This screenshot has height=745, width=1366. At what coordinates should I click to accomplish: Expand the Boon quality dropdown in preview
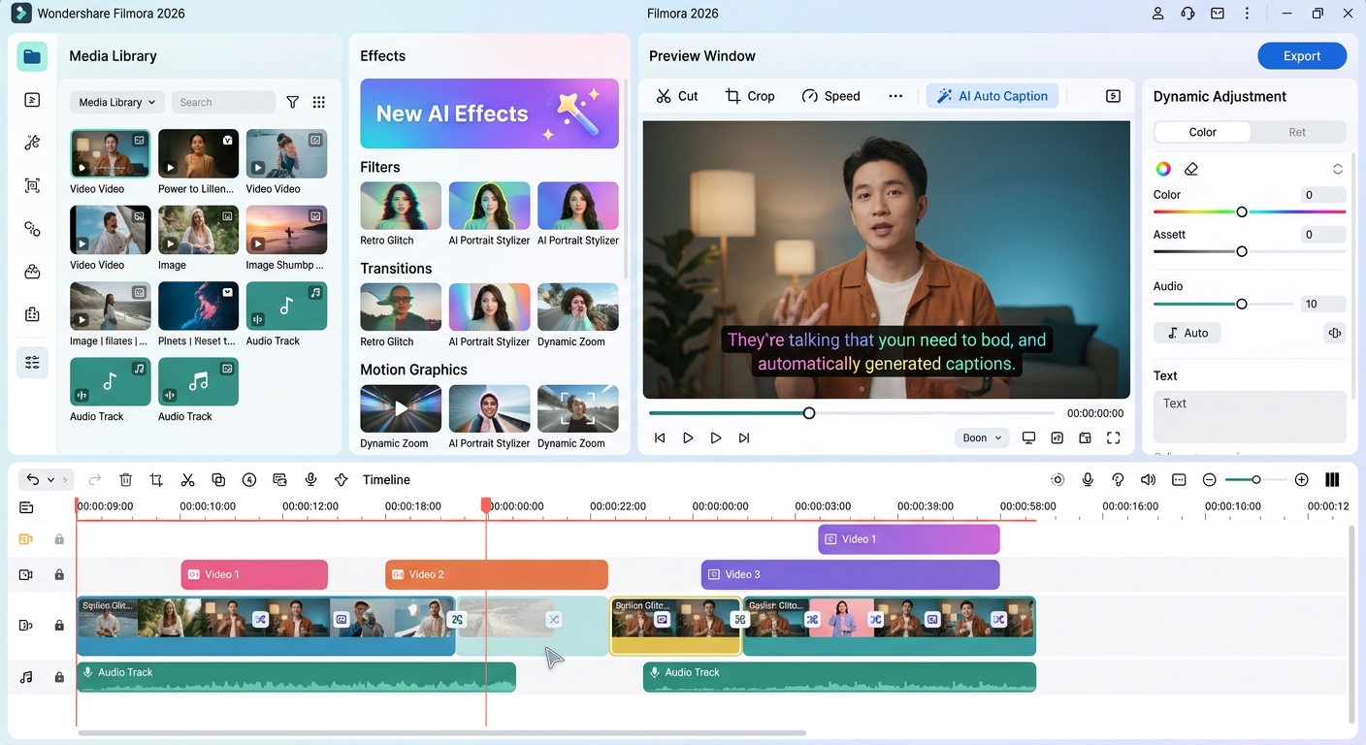982,438
